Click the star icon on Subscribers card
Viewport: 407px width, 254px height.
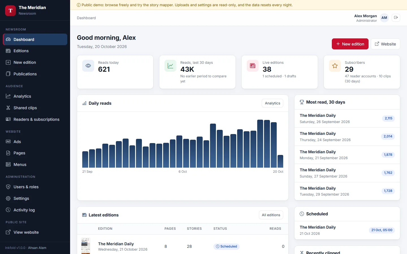pyautogui.click(x=335, y=66)
